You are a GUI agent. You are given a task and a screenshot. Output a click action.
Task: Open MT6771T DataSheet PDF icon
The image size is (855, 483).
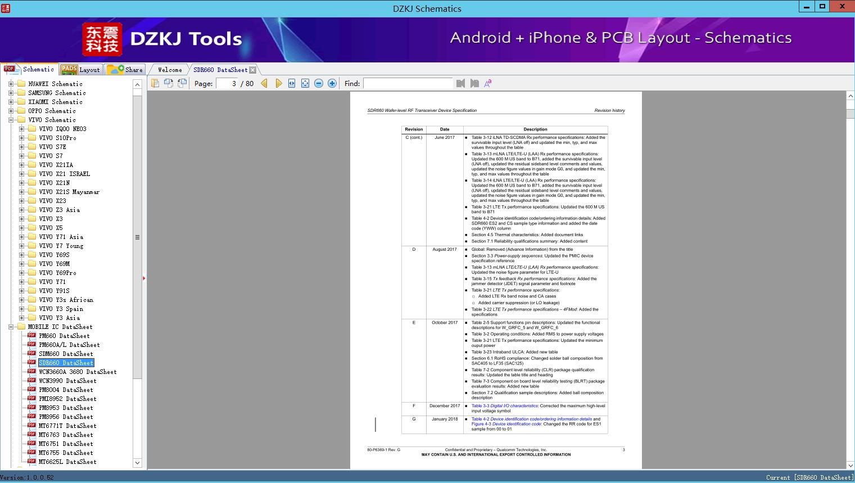pos(31,426)
